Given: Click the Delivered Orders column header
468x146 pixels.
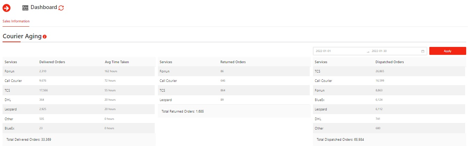Looking at the screenshot, I should tap(52, 62).
